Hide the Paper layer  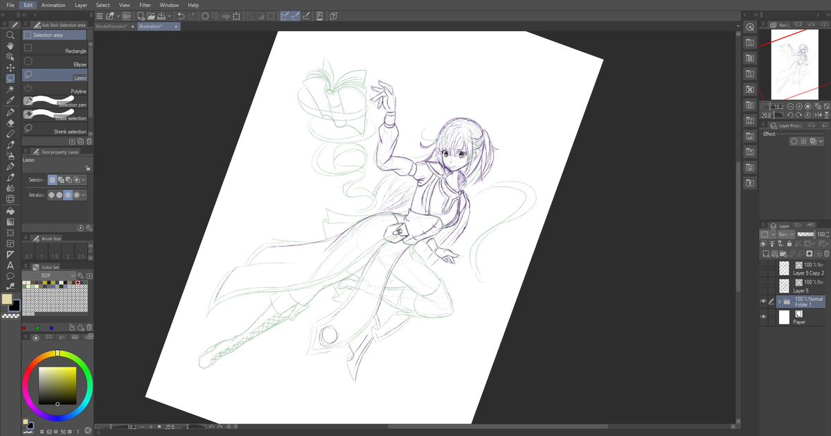(763, 316)
